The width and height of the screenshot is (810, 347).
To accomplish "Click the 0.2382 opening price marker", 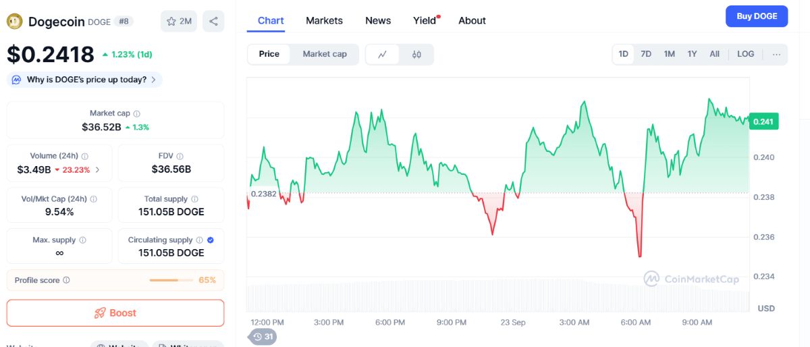I will 263,194.
